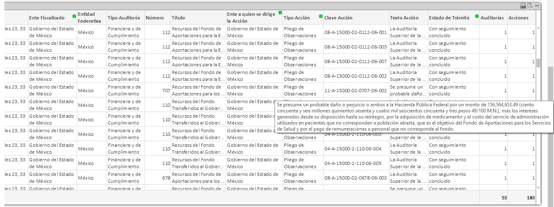Click green selection indicator beside Tipo Acción header

coord(321,16)
